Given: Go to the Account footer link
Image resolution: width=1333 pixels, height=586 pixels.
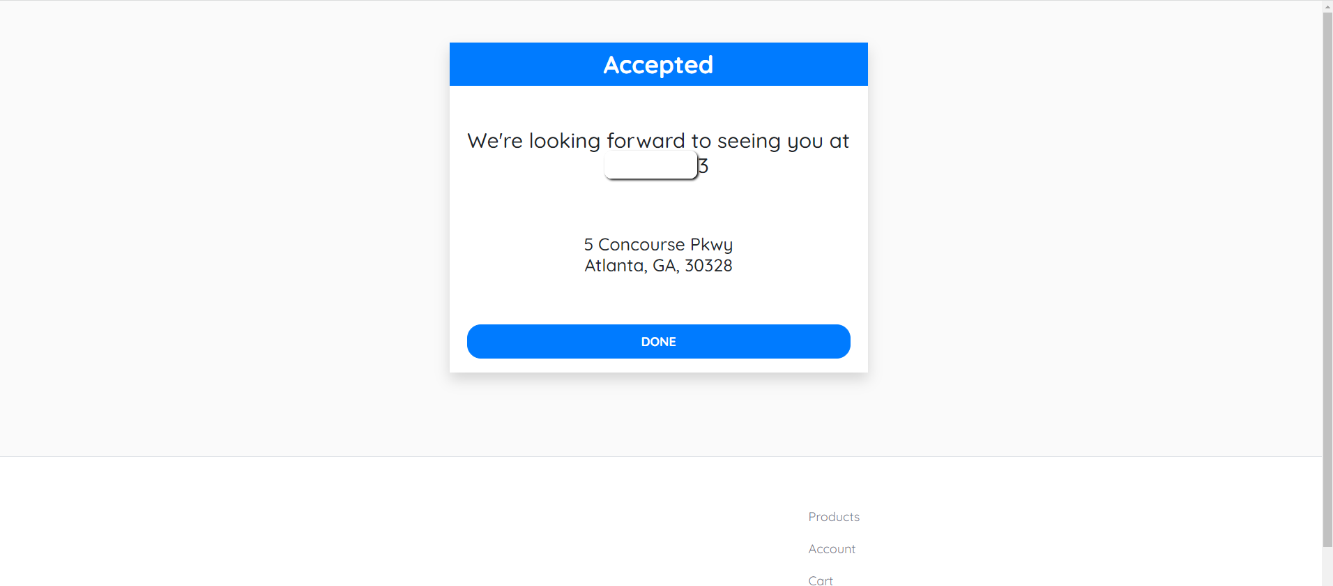Looking at the screenshot, I should click(832, 549).
